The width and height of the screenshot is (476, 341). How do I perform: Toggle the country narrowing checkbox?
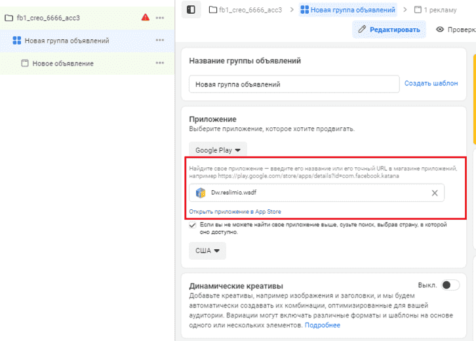(x=193, y=225)
